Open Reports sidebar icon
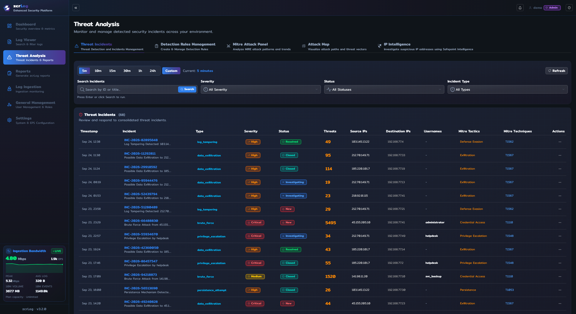Viewport: 576px width, 314px height. (9, 73)
